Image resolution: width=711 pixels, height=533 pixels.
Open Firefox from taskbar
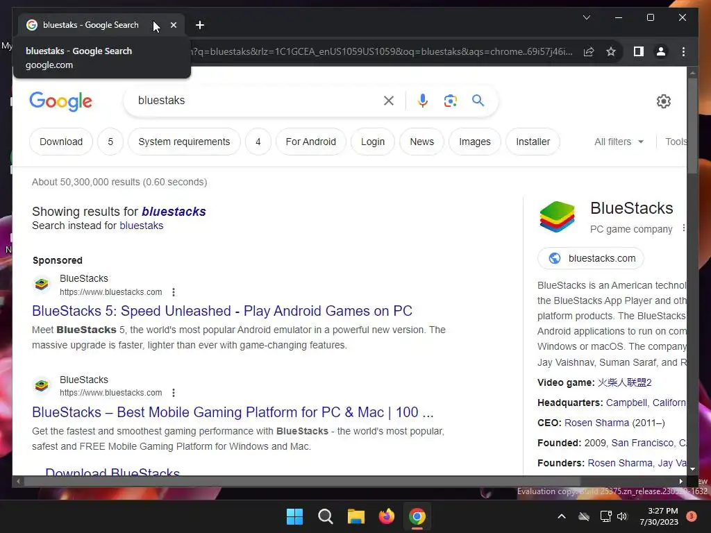tap(386, 516)
